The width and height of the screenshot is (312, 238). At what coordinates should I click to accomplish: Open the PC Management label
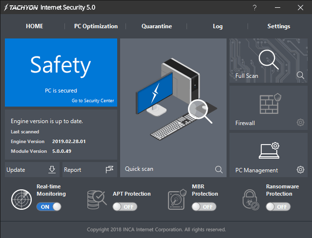click(x=256, y=170)
